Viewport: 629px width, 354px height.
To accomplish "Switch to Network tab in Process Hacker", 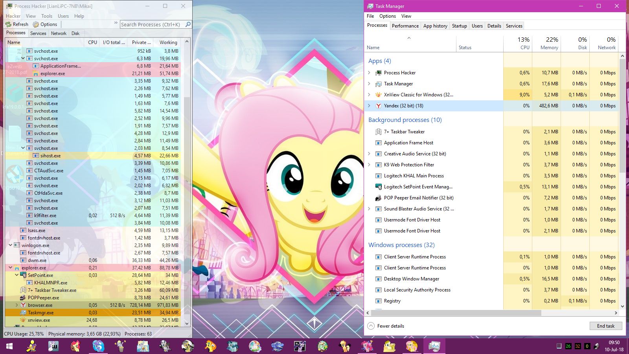I will click(x=59, y=33).
